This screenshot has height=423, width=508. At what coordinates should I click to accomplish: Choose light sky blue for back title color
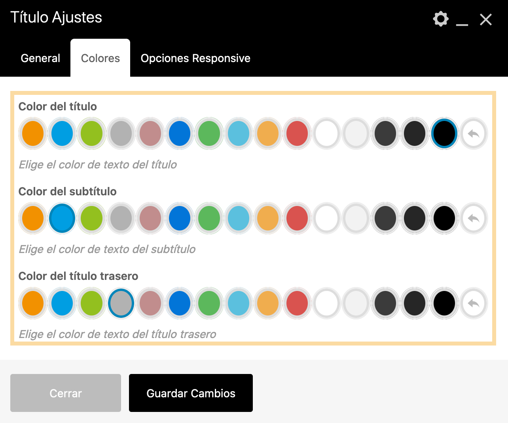(239, 303)
